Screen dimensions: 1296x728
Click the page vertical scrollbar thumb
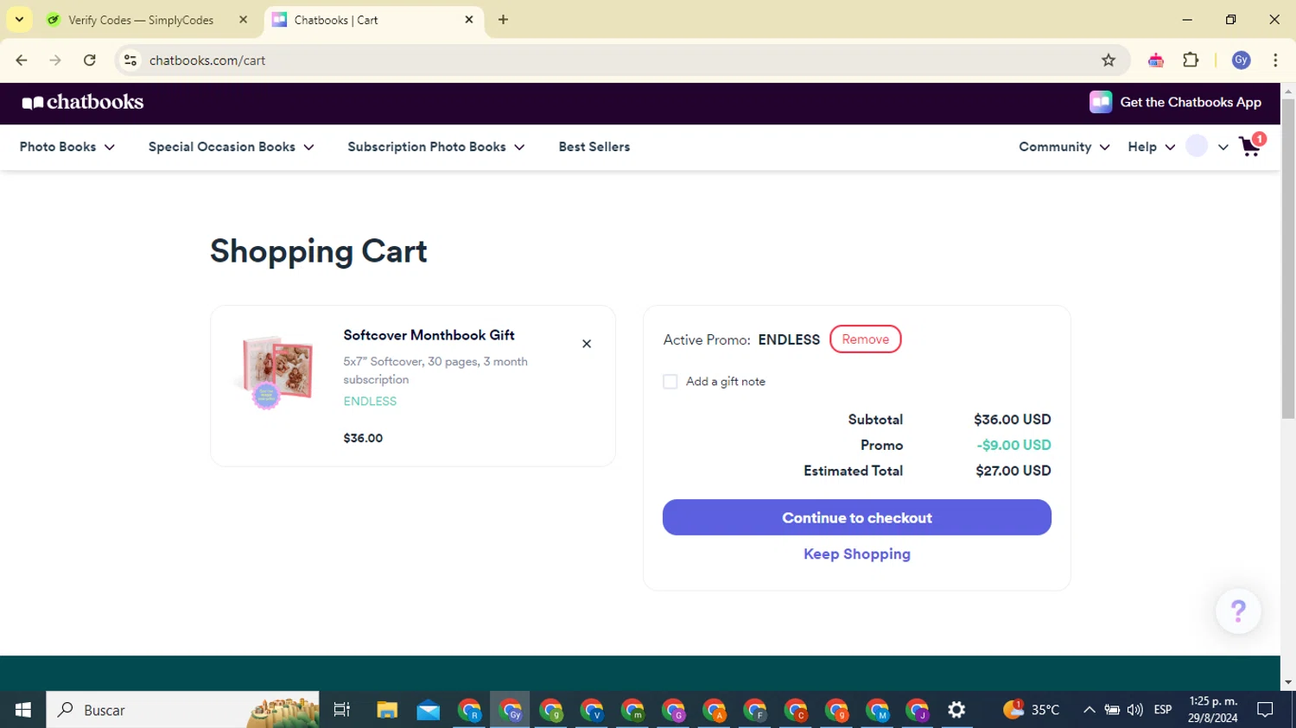click(x=1288, y=259)
